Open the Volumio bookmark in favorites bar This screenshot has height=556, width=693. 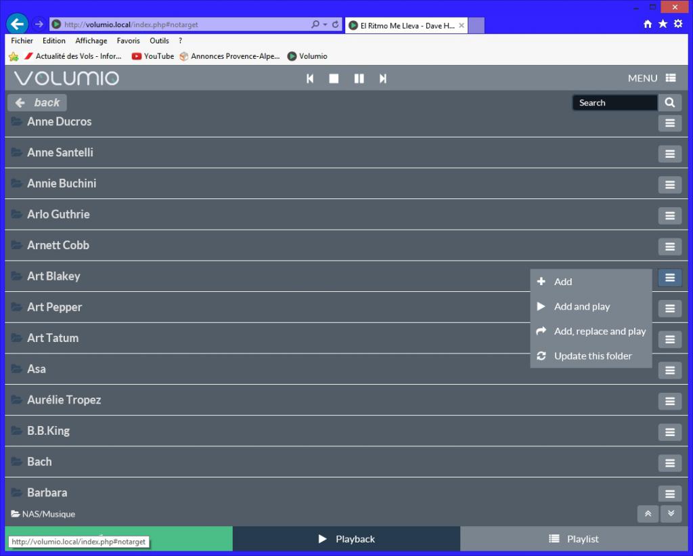pyautogui.click(x=307, y=56)
